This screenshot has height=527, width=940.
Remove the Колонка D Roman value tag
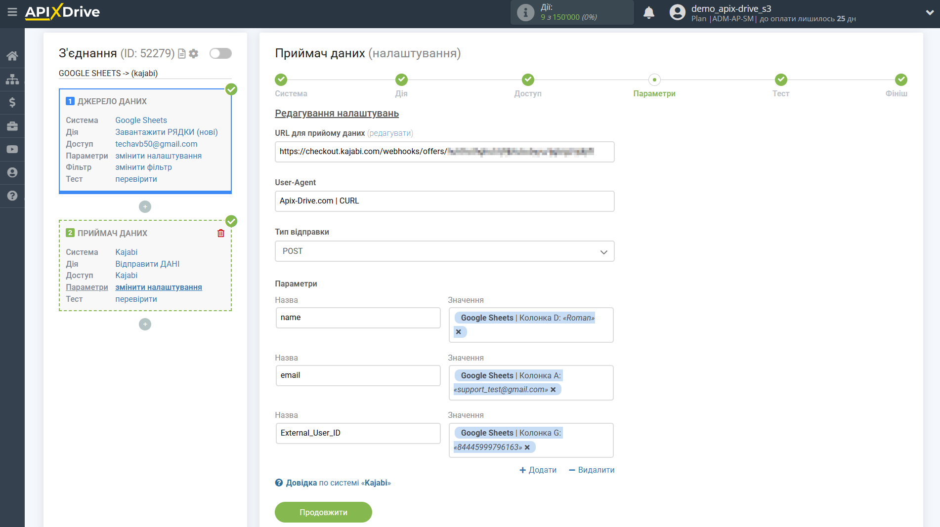coord(459,332)
